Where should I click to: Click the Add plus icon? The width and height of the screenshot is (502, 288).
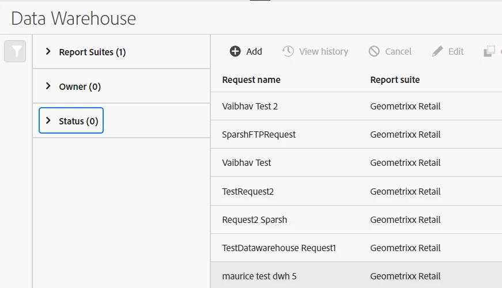click(x=235, y=51)
